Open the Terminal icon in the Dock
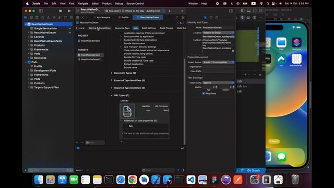Image resolution: width=334 pixels, height=188 pixels. pyautogui.click(x=109, y=180)
